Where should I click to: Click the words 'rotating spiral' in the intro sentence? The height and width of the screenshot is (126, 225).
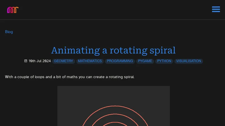[x=121, y=77]
